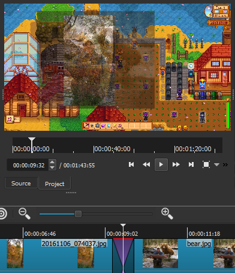This screenshot has width=235, height=273.
Task: Switch to the Project tab
Action: tap(55, 184)
